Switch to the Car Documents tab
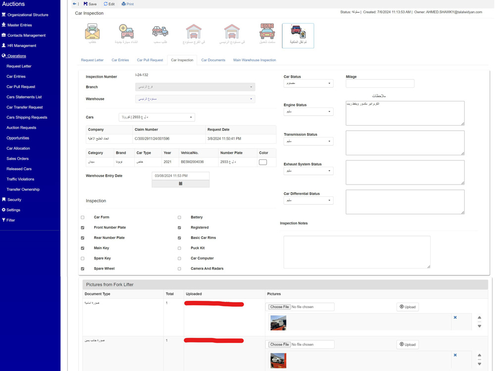 pyautogui.click(x=213, y=60)
